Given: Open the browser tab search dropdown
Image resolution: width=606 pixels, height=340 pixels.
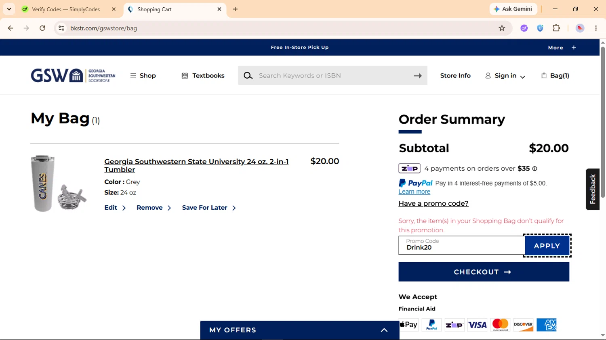Looking at the screenshot, I should (9, 9).
